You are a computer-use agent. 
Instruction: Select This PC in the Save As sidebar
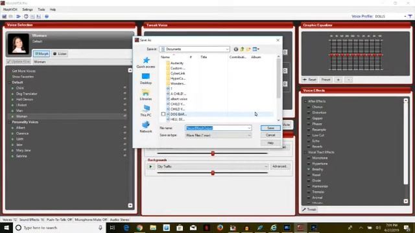click(146, 111)
